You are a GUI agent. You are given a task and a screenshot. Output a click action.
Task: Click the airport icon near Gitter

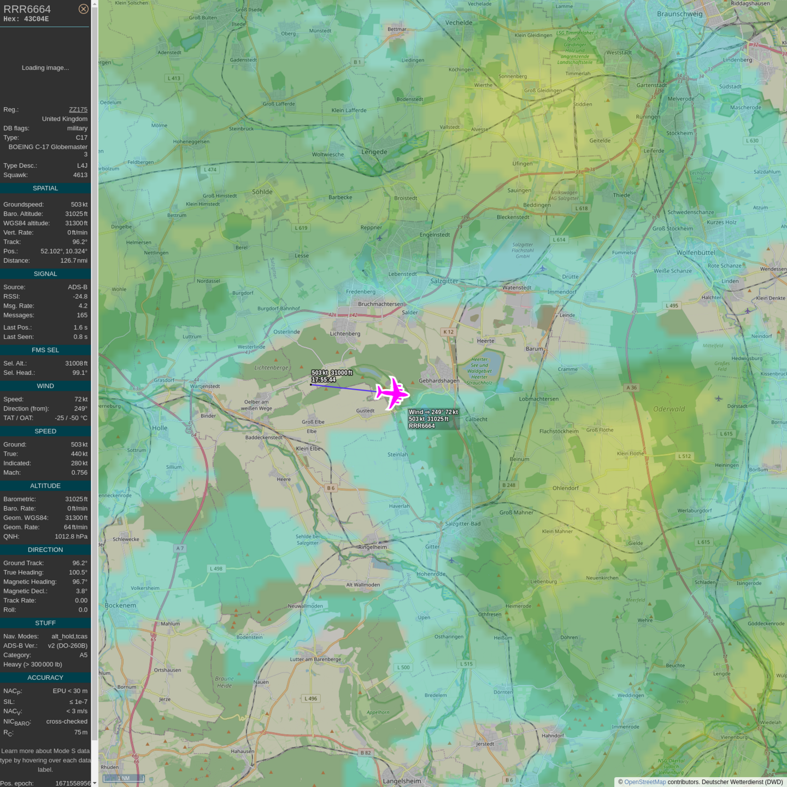click(451, 560)
